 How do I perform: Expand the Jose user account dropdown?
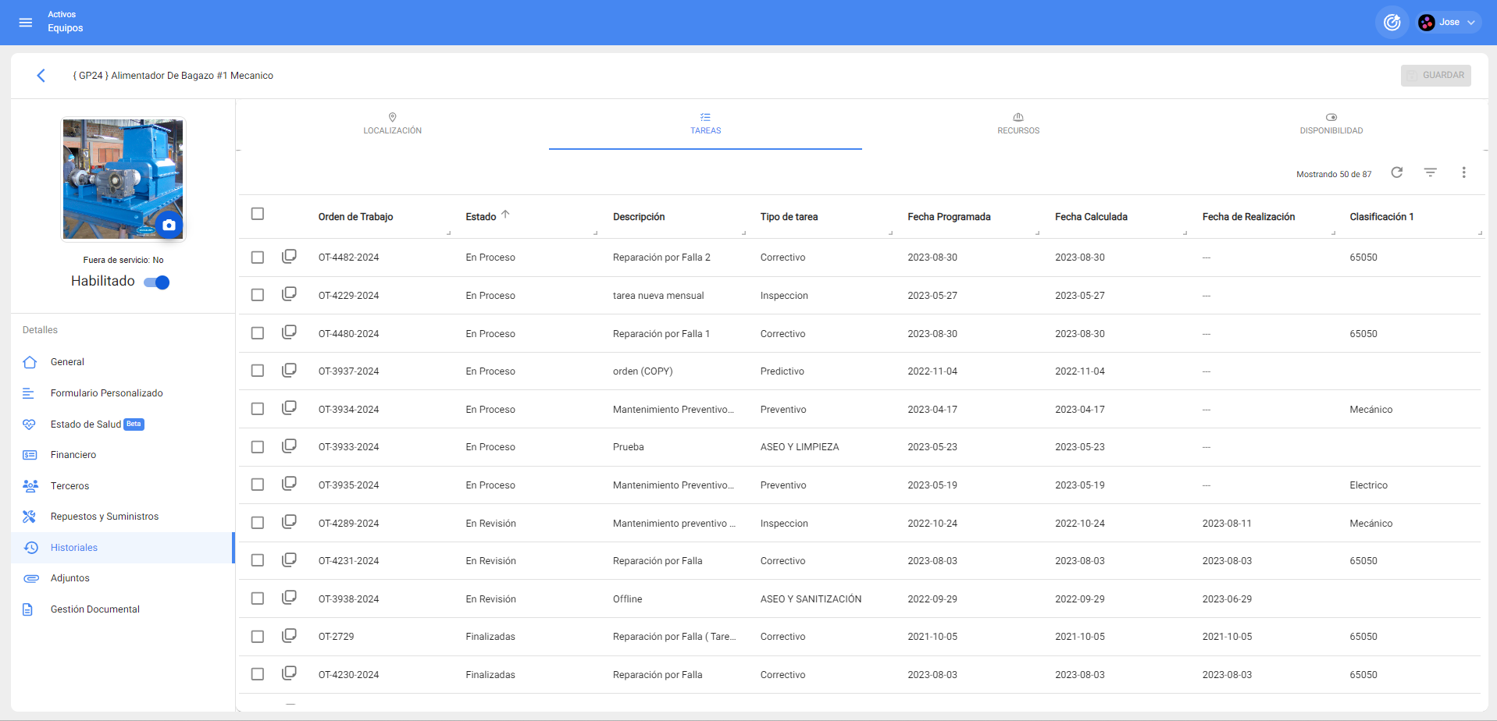(x=1449, y=23)
